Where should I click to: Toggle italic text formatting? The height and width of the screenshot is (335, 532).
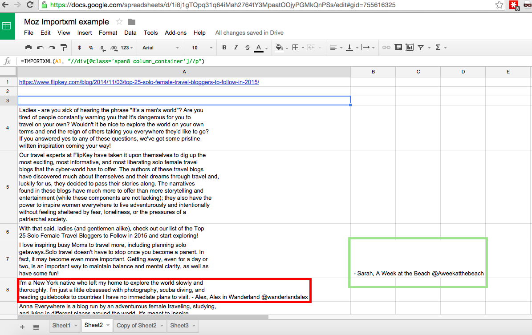(x=236, y=48)
